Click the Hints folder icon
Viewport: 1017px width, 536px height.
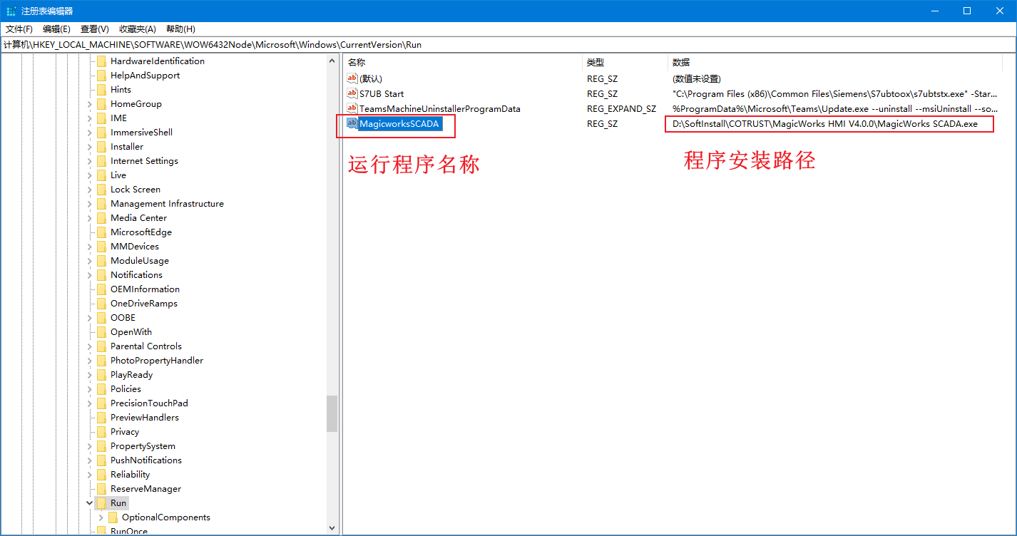[x=101, y=90]
